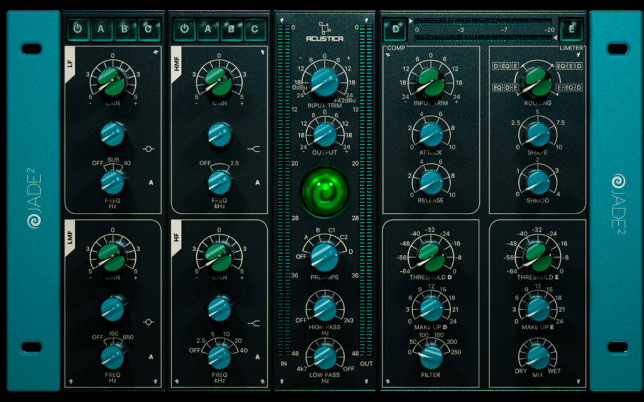Click the green THRESHOLD D knob
The image size is (644, 402).
(430, 257)
